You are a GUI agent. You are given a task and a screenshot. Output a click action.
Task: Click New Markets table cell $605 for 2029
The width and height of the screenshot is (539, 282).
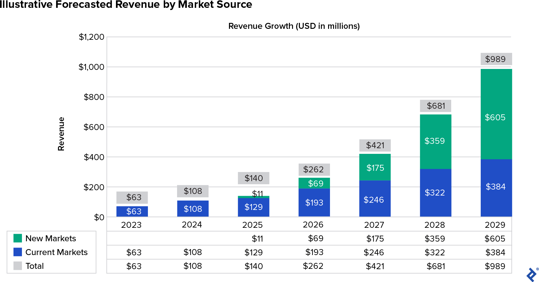(x=495, y=239)
